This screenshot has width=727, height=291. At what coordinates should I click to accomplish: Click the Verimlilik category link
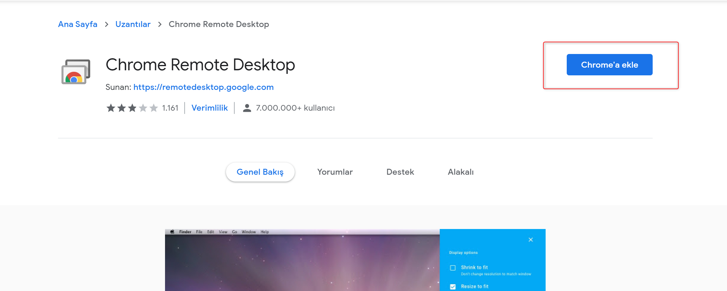click(210, 108)
